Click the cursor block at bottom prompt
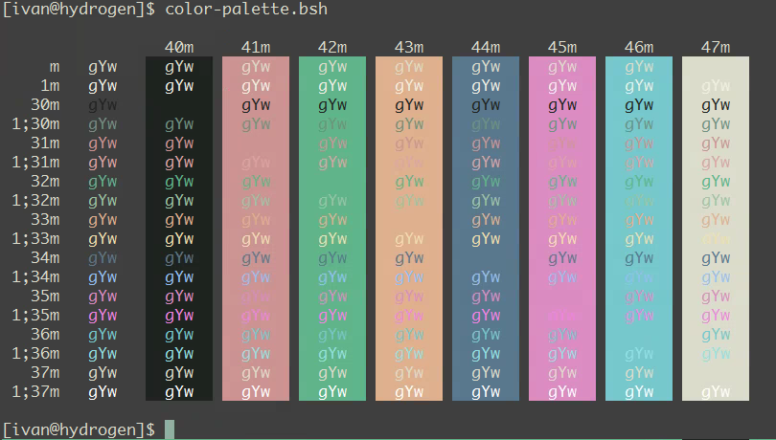 coord(170,429)
